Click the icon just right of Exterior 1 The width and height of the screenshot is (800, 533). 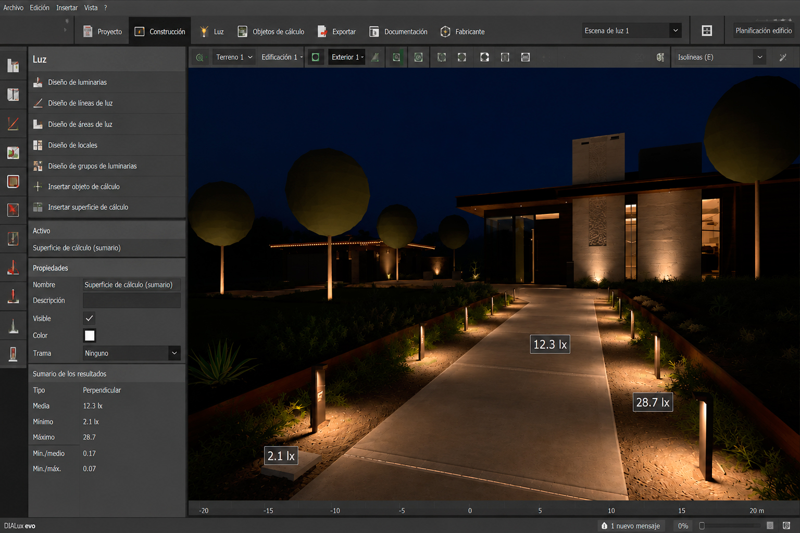[x=375, y=57]
